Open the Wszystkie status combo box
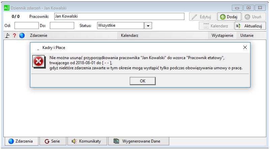The height and width of the screenshot is (150, 270). [x=124, y=26]
